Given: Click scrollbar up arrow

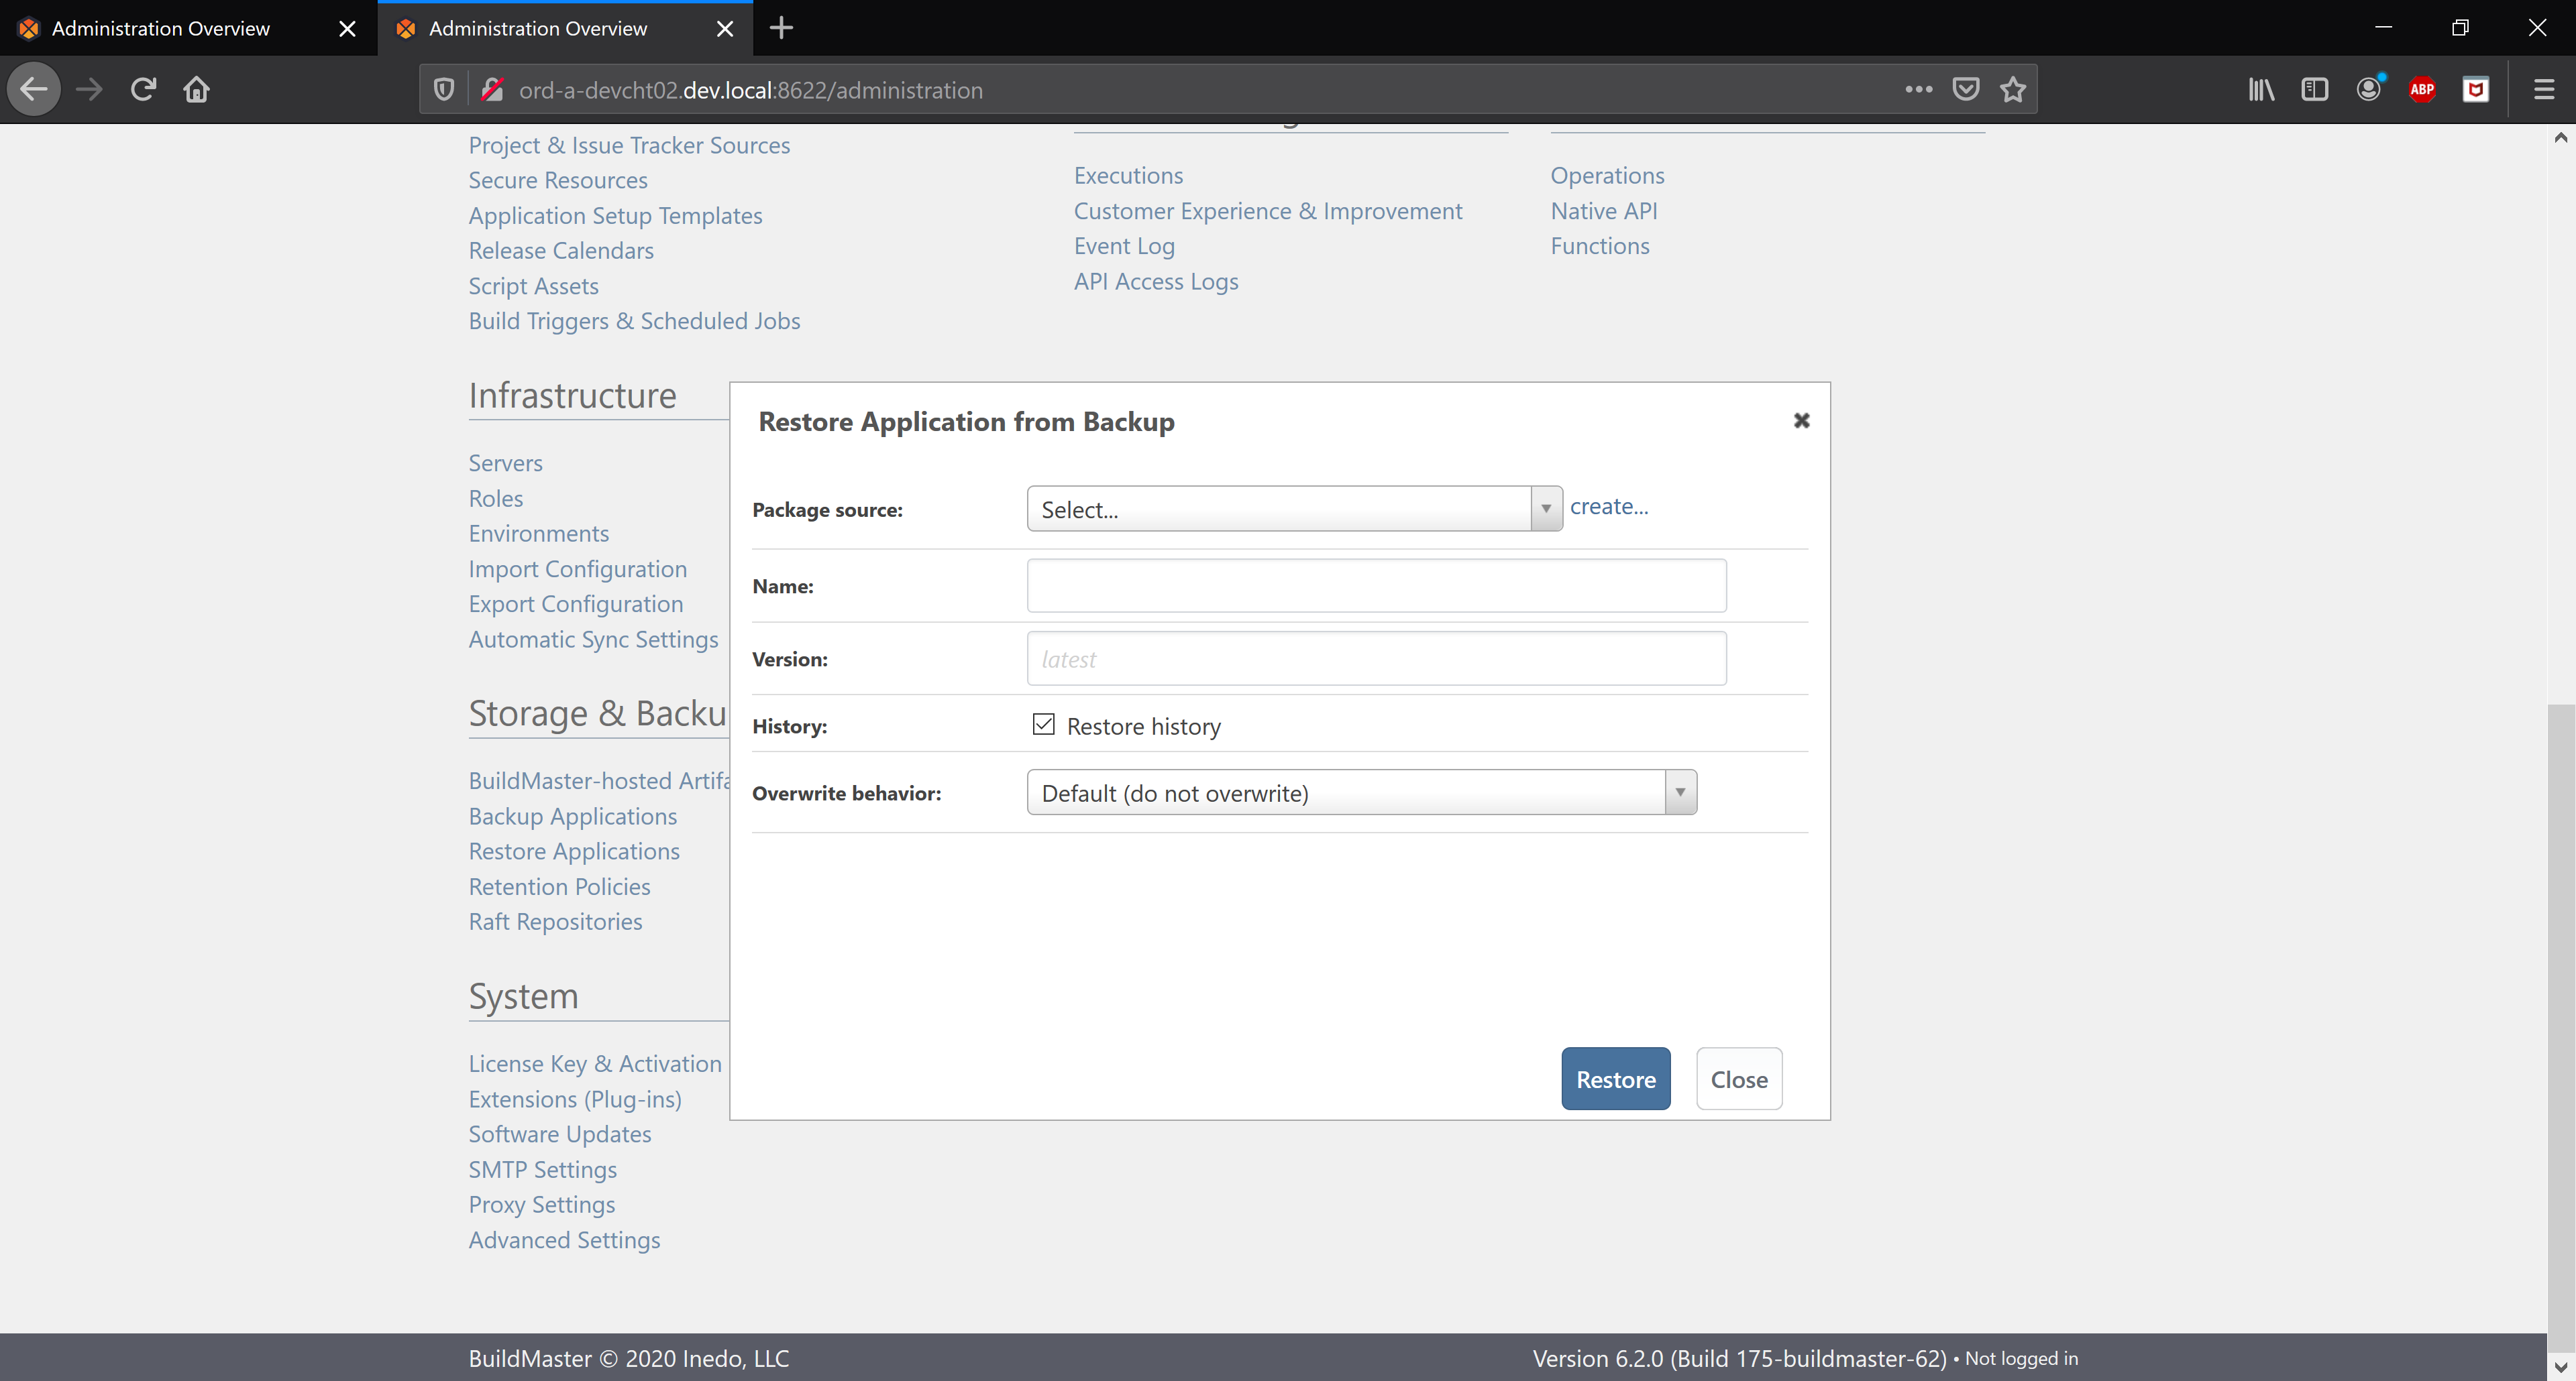Looking at the screenshot, I should [2561, 138].
